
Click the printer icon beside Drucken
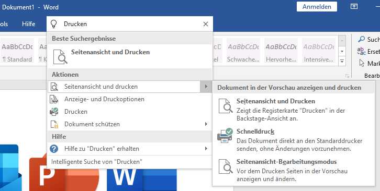pyautogui.click(x=54, y=112)
